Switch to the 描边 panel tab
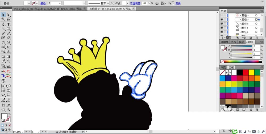The height and width of the screenshot is (134, 266). click(x=242, y=42)
